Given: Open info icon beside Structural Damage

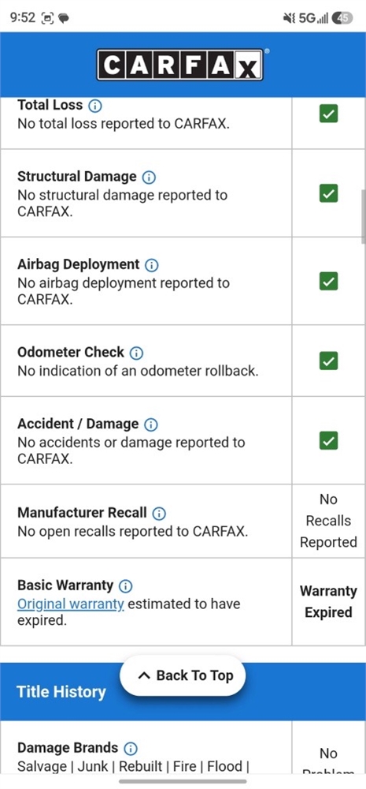Looking at the screenshot, I should (149, 177).
